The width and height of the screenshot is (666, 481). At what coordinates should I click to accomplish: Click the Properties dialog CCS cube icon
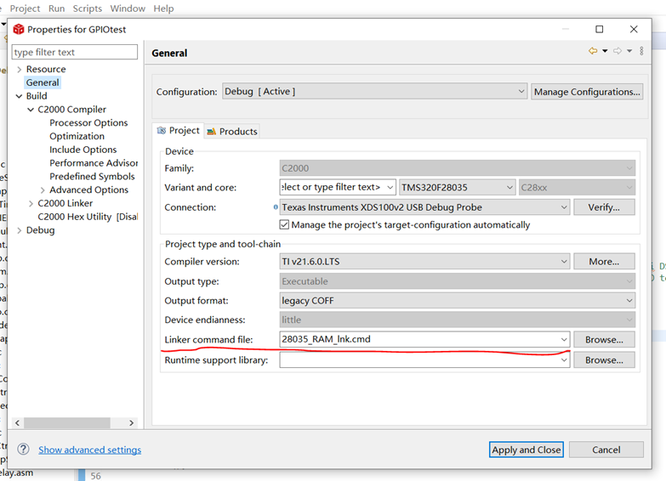19,29
